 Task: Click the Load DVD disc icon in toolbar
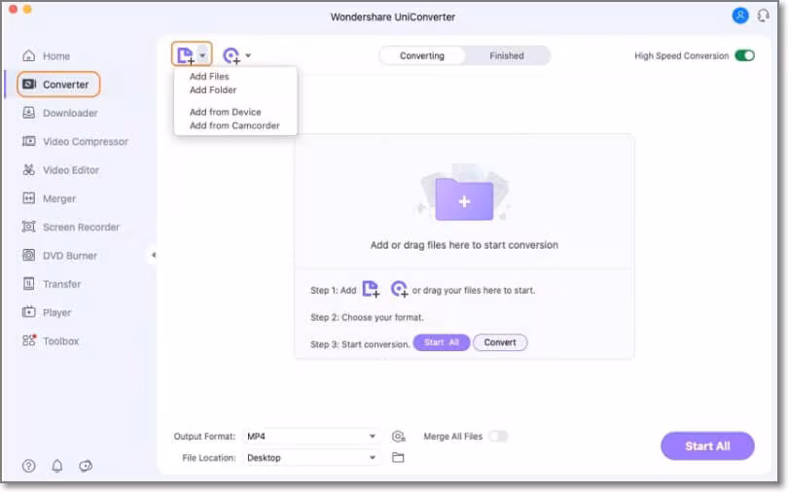click(232, 55)
